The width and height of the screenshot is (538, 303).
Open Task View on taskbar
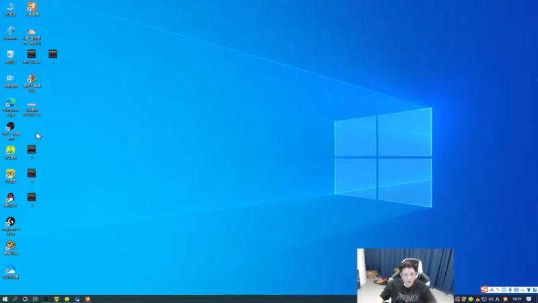tap(36, 299)
